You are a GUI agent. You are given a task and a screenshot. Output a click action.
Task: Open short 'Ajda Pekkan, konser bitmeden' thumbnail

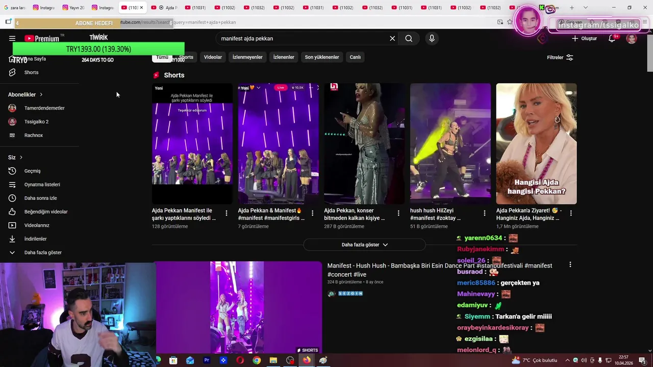coord(364,144)
